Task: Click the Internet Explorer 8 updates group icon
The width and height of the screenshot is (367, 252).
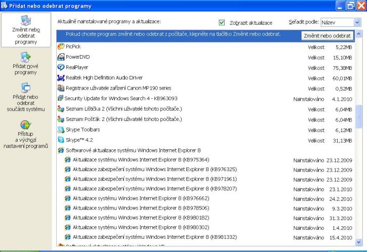Action: click(x=61, y=150)
